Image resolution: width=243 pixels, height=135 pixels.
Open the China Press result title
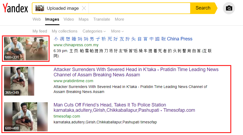[123, 39]
